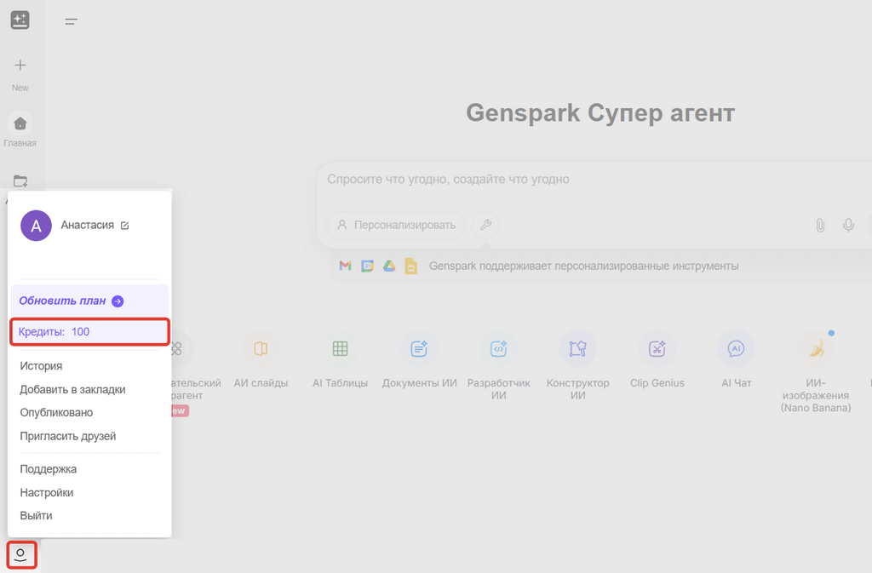Choose Пригласить друзей in menu

(68, 436)
